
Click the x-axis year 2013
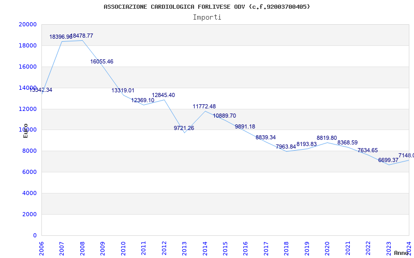tap(185, 248)
